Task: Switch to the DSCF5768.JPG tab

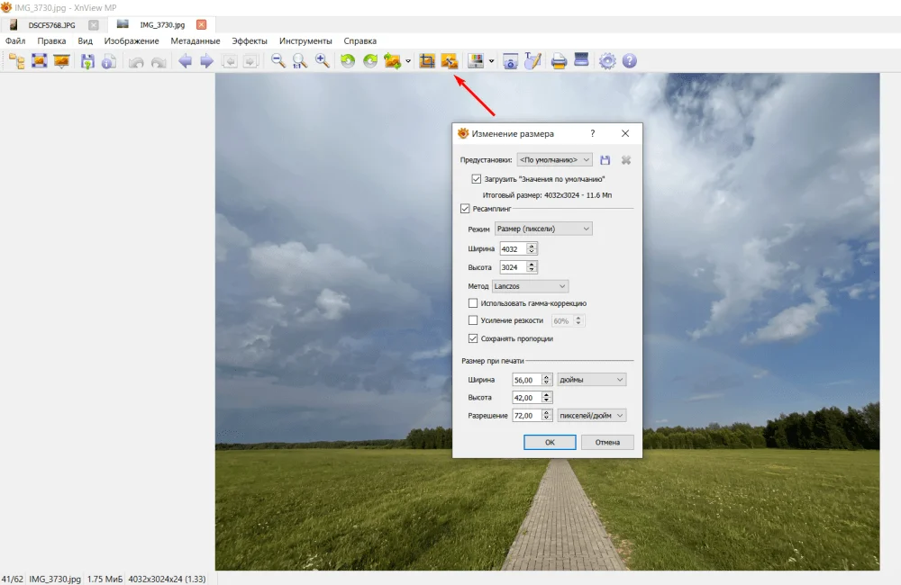Action: 51,24
